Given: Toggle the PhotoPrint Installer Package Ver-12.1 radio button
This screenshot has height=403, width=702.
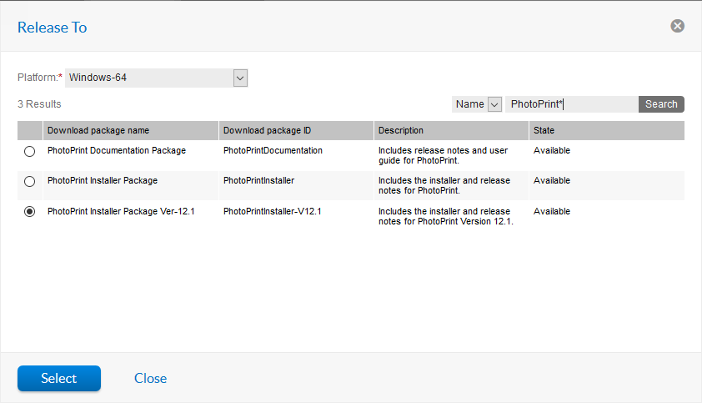Looking at the screenshot, I should pos(30,212).
